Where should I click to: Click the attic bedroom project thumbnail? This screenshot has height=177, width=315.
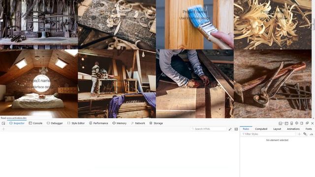click(39, 84)
